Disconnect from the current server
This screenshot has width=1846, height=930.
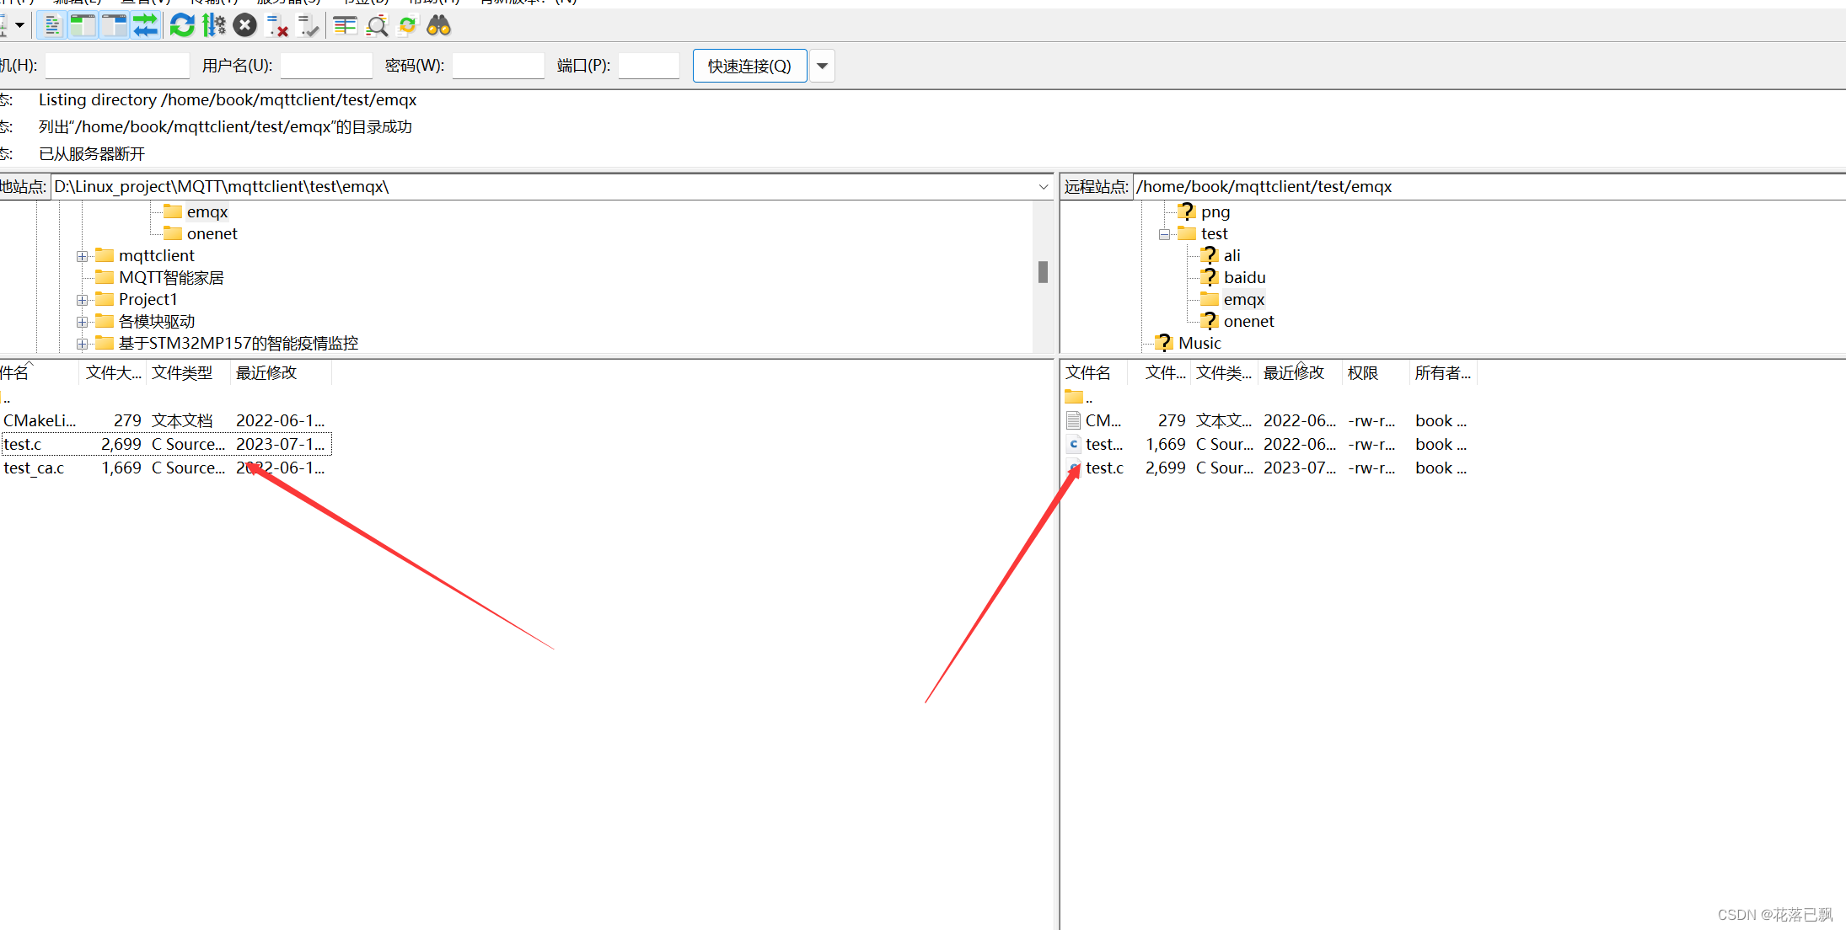(x=276, y=26)
